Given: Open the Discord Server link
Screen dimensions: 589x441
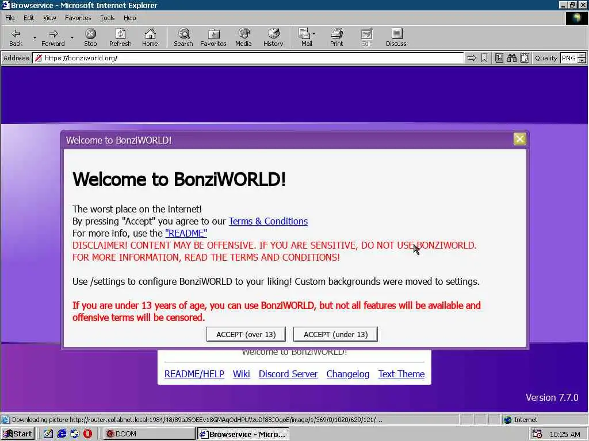Looking at the screenshot, I should point(288,374).
